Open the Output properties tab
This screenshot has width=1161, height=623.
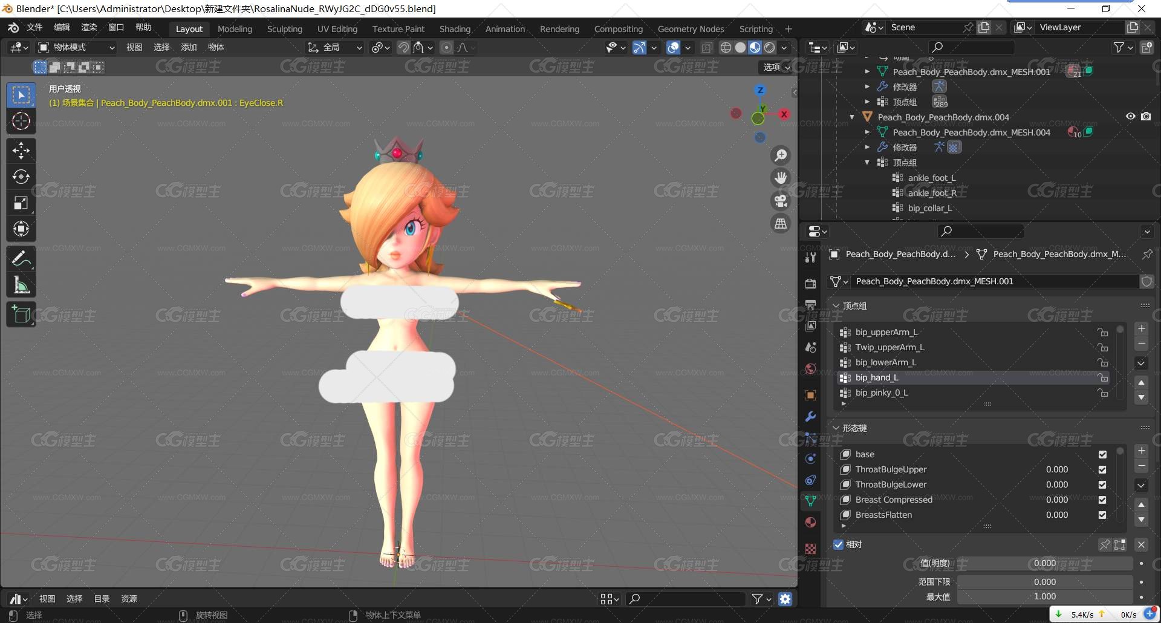pyautogui.click(x=811, y=304)
